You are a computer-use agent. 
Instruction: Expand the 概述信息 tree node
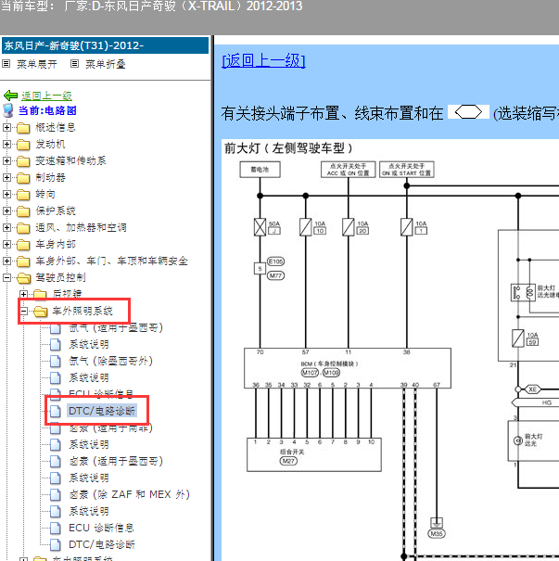tap(6, 127)
